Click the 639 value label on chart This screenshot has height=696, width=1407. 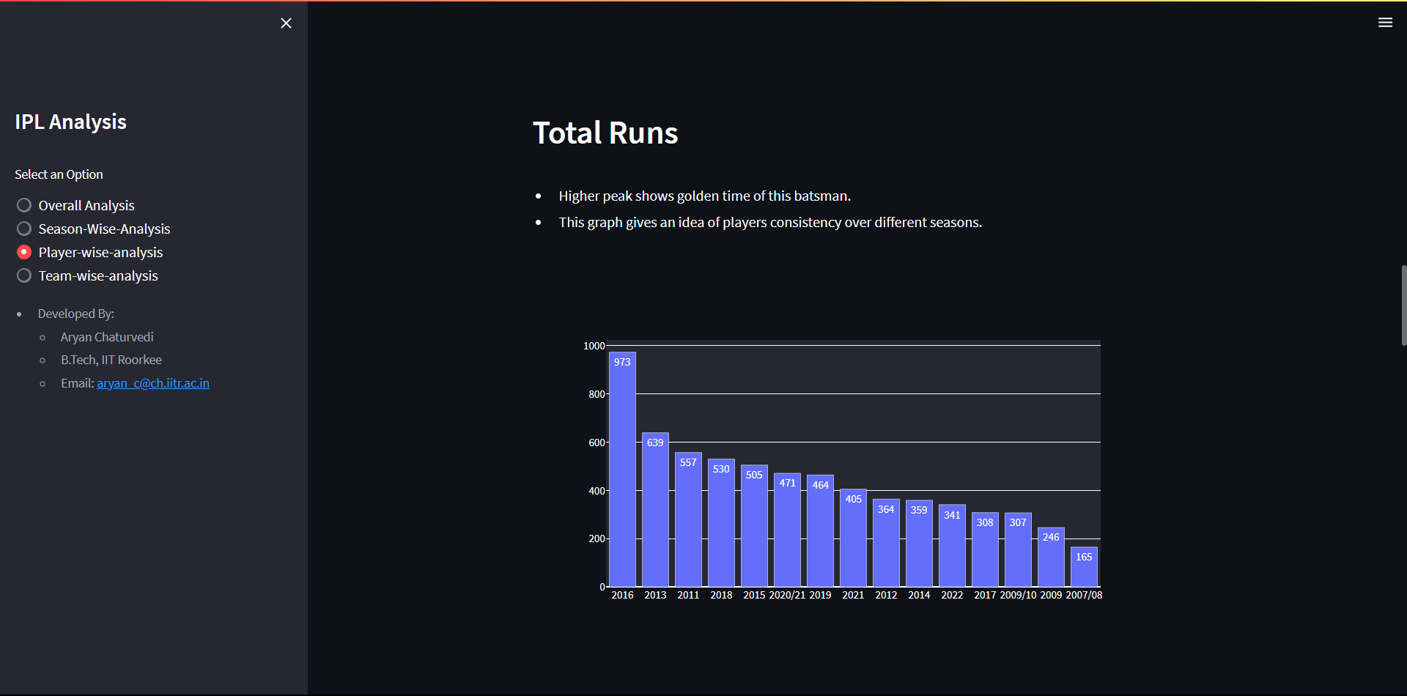click(x=655, y=442)
